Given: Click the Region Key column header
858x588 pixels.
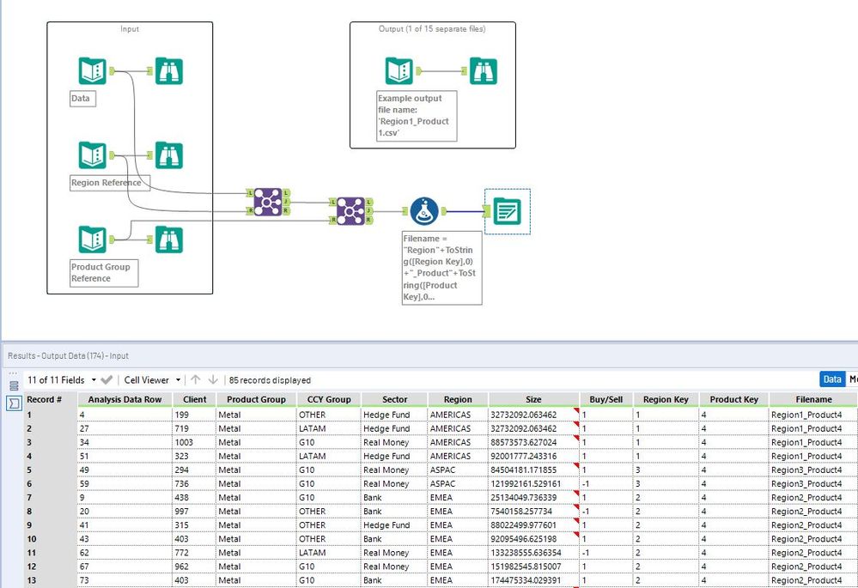Looking at the screenshot, I should click(x=666, y=399).
